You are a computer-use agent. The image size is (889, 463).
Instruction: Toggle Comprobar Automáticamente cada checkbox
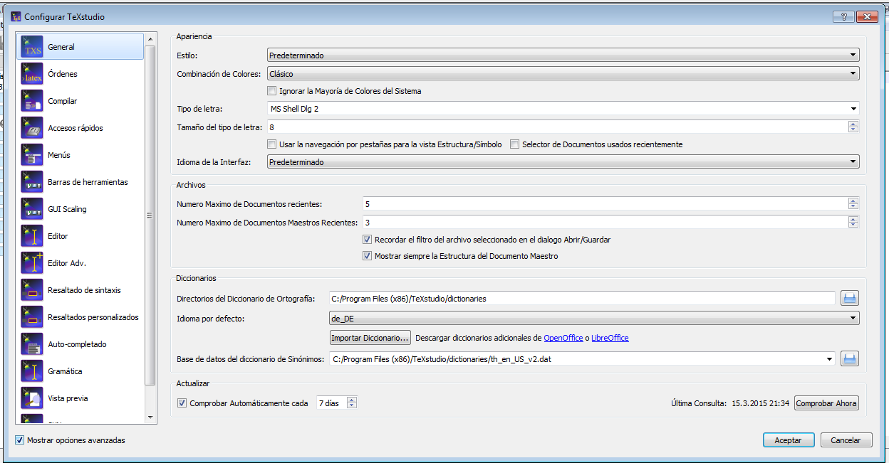[x=182, y=403]
